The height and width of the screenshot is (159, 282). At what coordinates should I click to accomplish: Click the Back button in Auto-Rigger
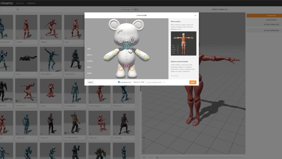click(x=90, y=82)
